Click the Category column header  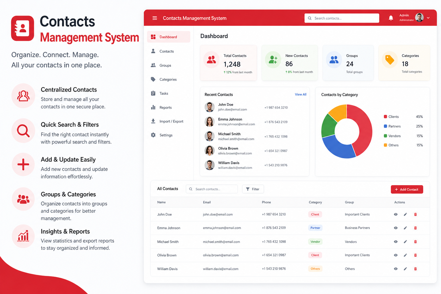click(315, 202)
